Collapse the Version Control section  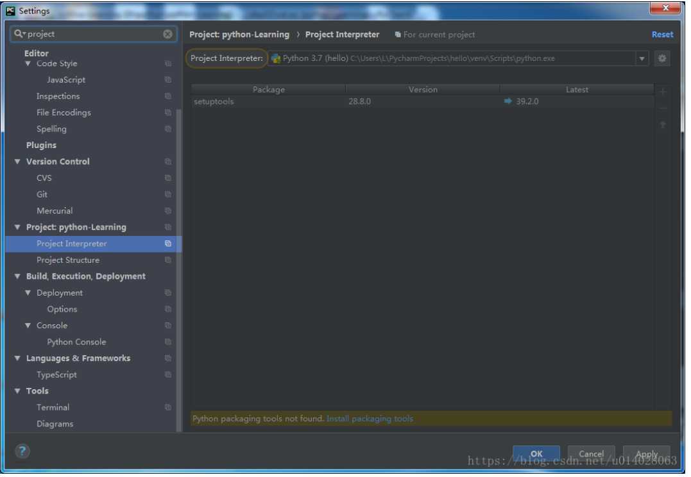coord(17,162)
